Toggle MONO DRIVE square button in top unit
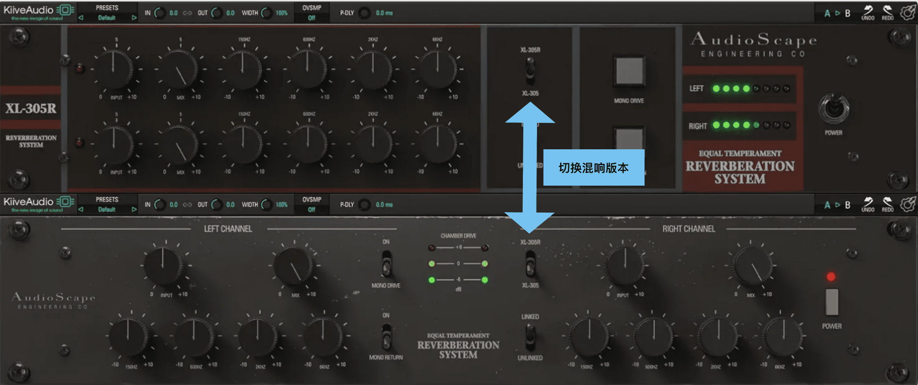Screen dimensions: 918x385 (629, 71)
